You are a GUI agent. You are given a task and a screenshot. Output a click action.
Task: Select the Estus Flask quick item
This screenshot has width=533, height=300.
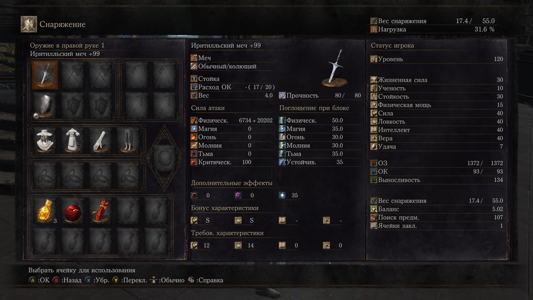tap(45, 211)
